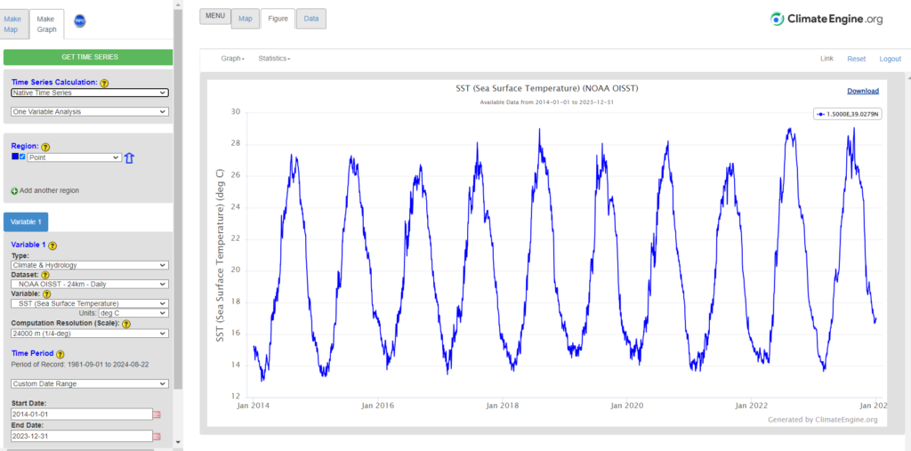Open the Statistics menu
Viewport: 911px width, 451px height.
[274, 59]
